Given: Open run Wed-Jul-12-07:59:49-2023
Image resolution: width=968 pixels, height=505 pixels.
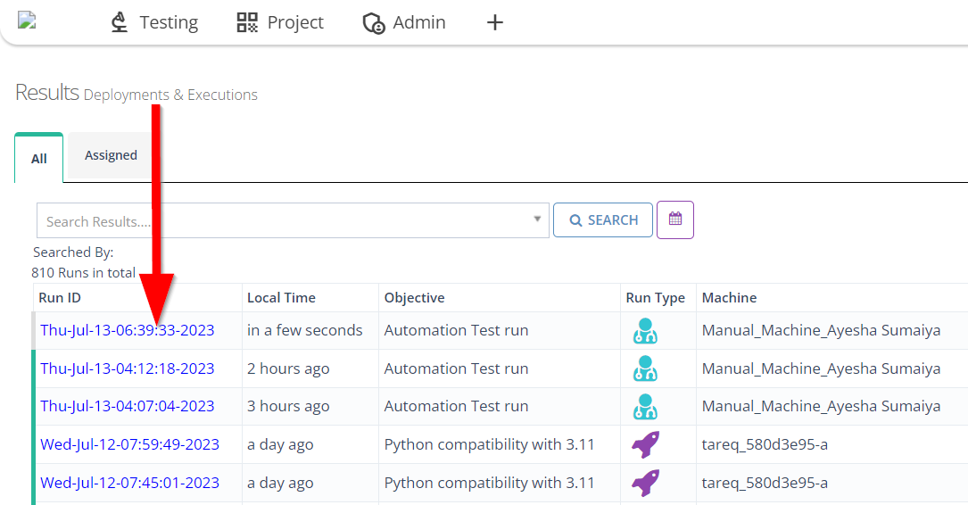Looking at the screenshot, I should coord(129,444).
